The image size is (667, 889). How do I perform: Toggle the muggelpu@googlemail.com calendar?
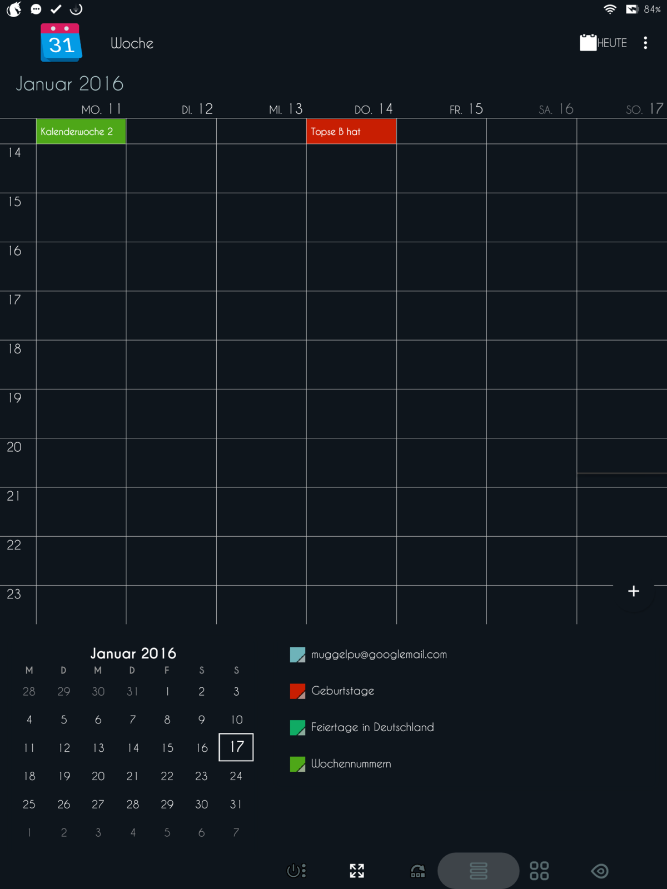pyautogui.click(x=298, y=655)
